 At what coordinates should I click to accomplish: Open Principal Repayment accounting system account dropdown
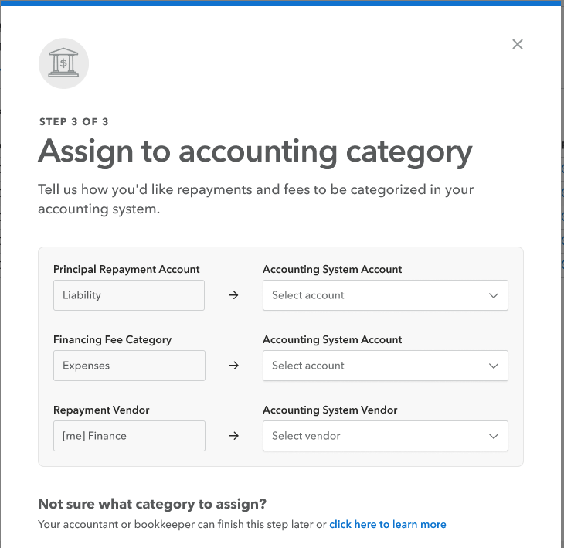[x=385, y=295]
